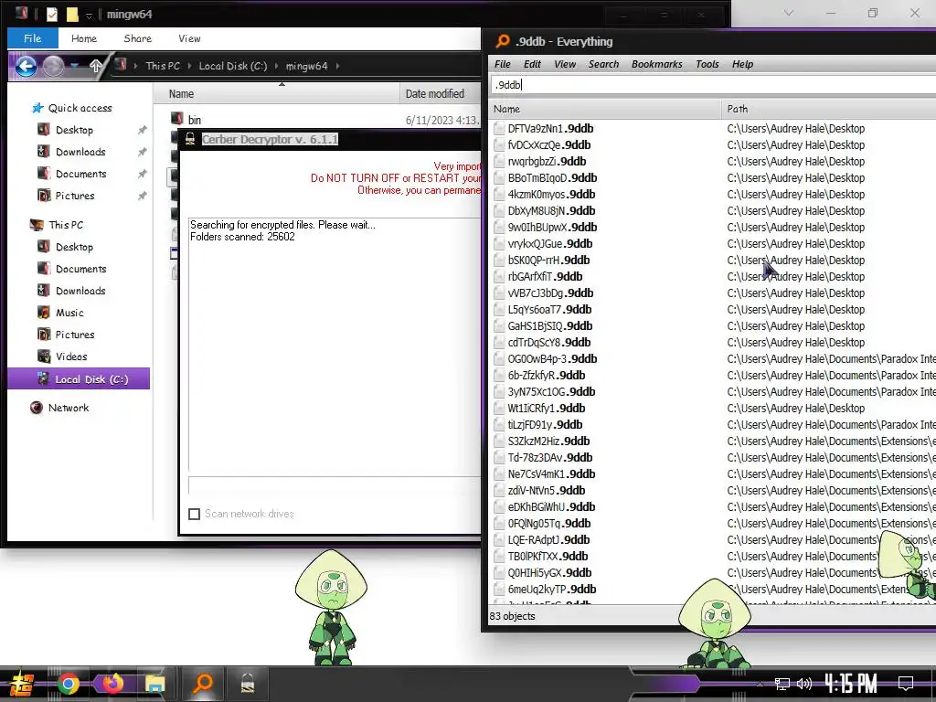Screen dimensions: 936x702
Task: Open Desktop under Quick access
Action: (75, 130)
